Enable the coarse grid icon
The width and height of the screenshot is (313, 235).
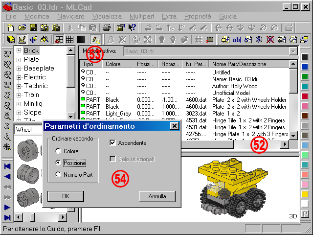coord(69,39)
